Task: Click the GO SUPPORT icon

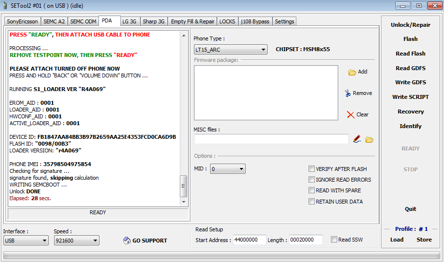Action: 127,241
